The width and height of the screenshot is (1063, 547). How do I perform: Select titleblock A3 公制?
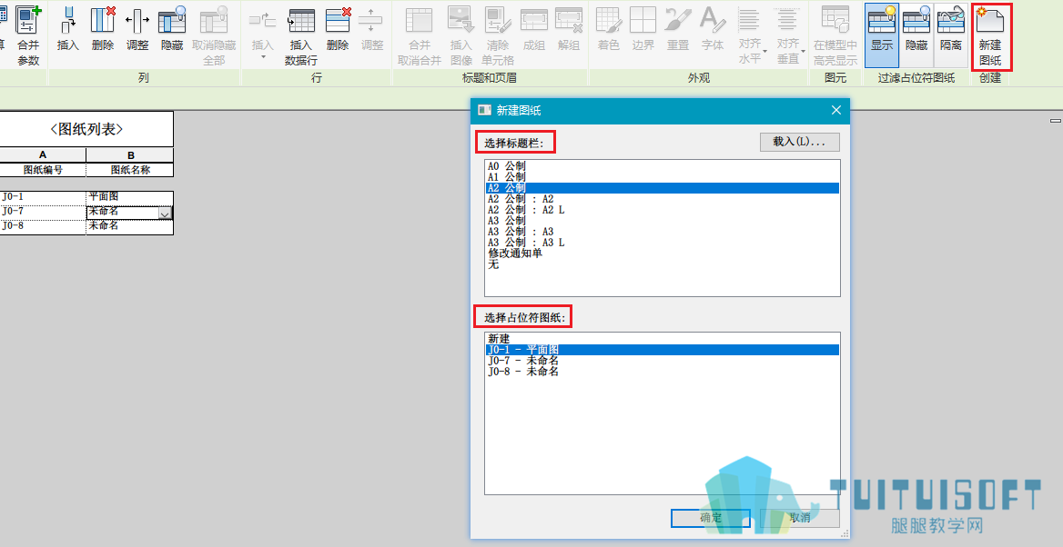click(x=663, y=220)
